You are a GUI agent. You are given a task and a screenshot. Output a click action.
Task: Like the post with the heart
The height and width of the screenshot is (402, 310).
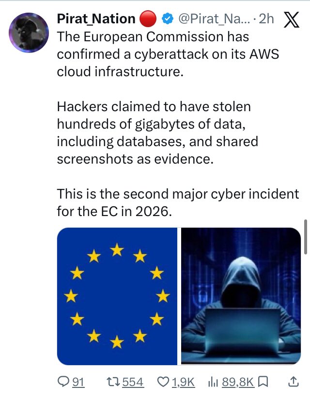[163, 383]
